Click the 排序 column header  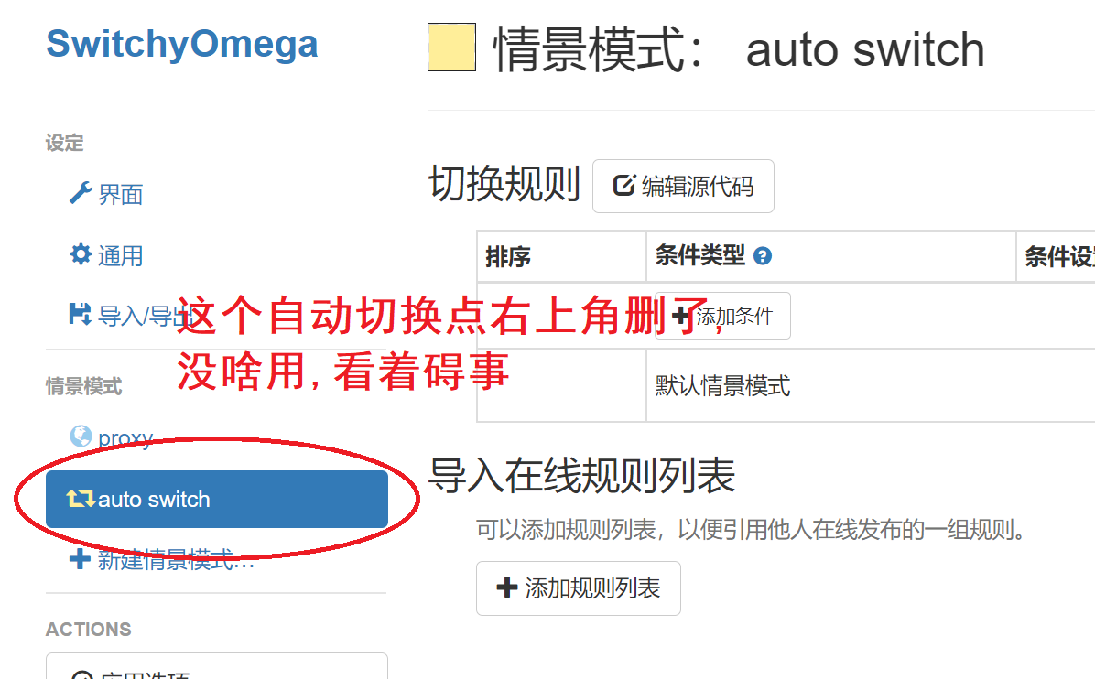click(508, 257)
